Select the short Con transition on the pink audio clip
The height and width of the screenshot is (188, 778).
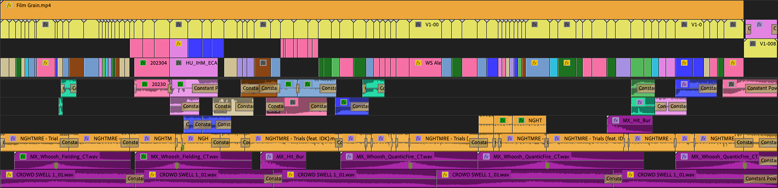pos(661,106)
